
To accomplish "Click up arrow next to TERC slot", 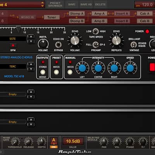I will [x=31, y=64].
